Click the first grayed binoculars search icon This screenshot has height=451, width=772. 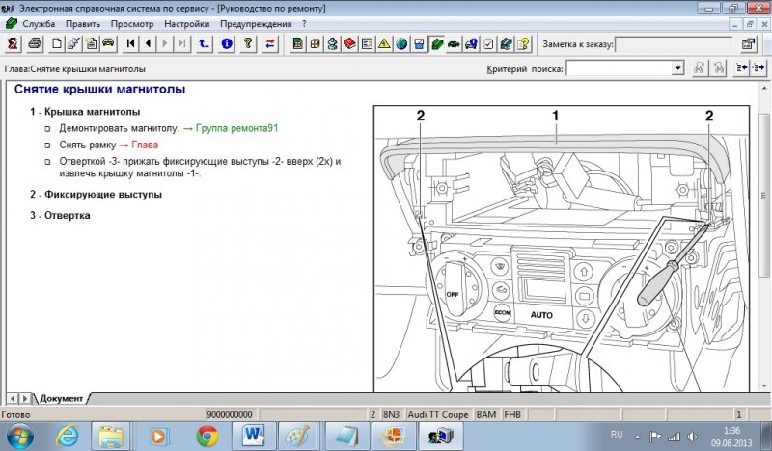pos(700,67)
